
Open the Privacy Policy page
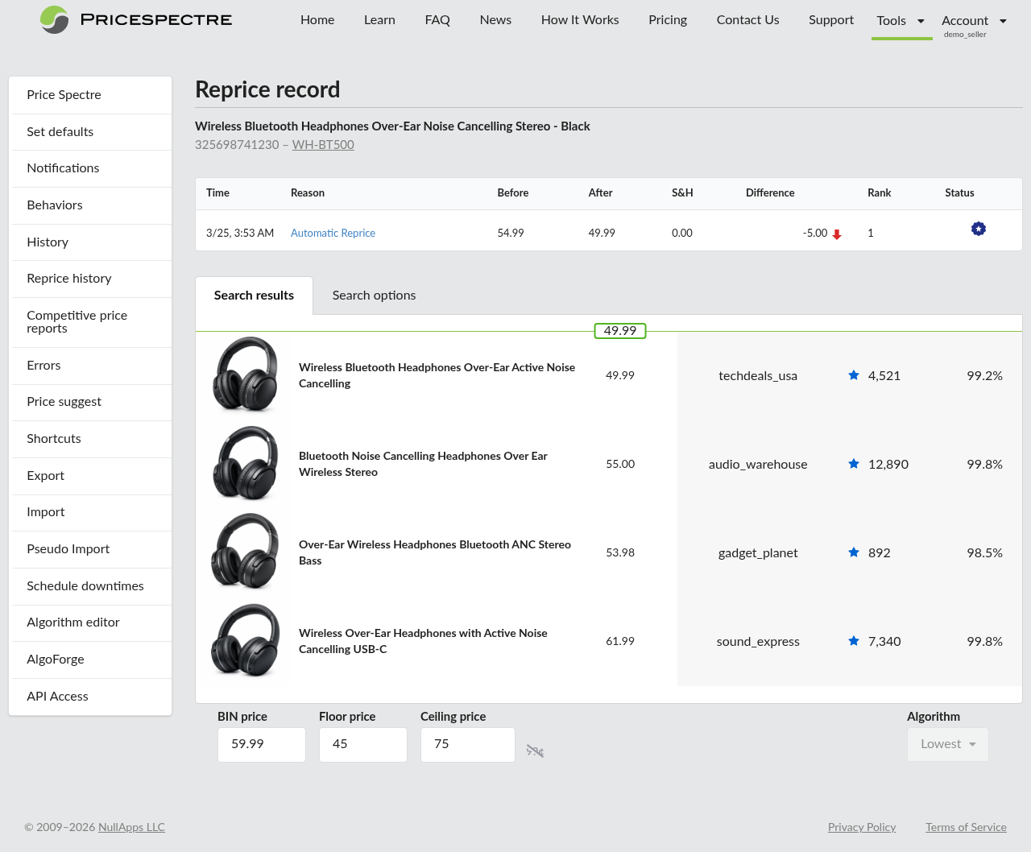point(861,827)
